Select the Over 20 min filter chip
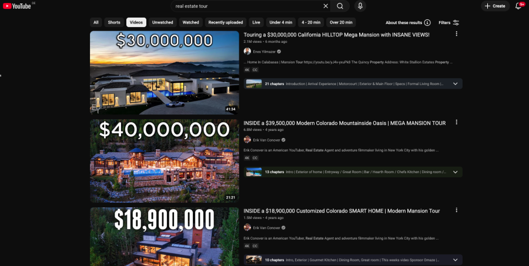 [x=341, y=22]
